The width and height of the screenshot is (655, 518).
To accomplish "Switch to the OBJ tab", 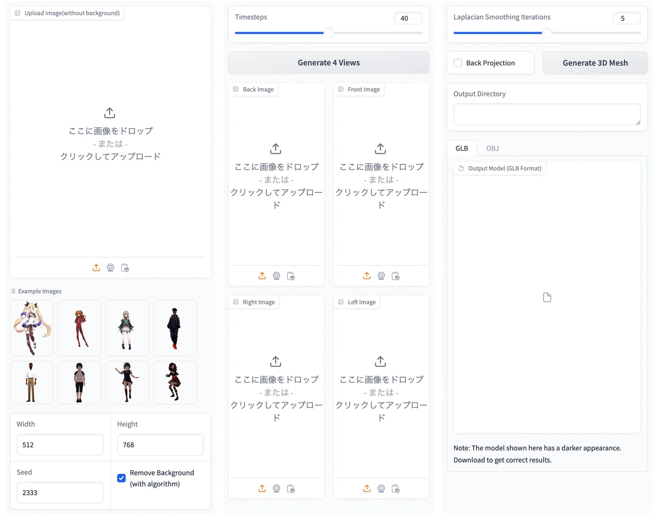I will point(492,148).
